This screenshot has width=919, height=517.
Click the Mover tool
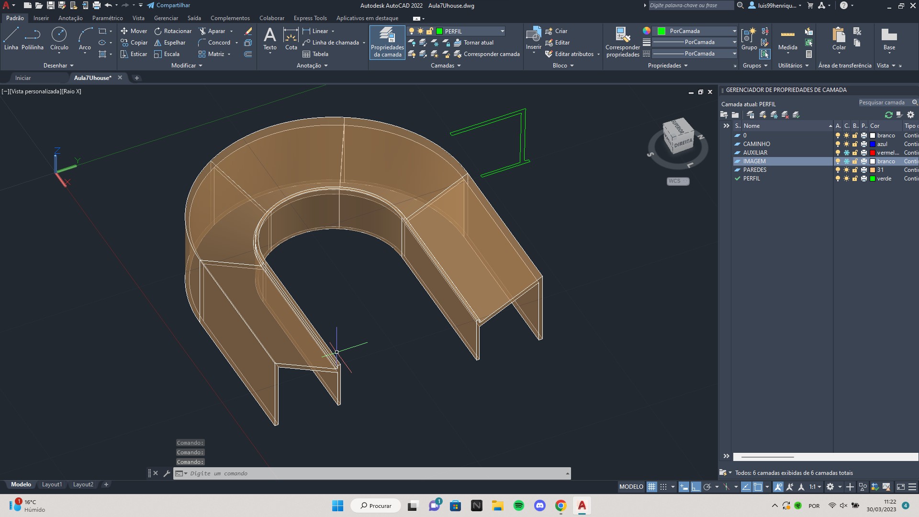click(134, 31)
